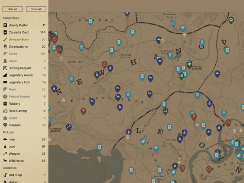Screen dimensions: 244x183
Task: Open loot marker at Dewberry Creek rail crossing
Action: coord(129,133)
